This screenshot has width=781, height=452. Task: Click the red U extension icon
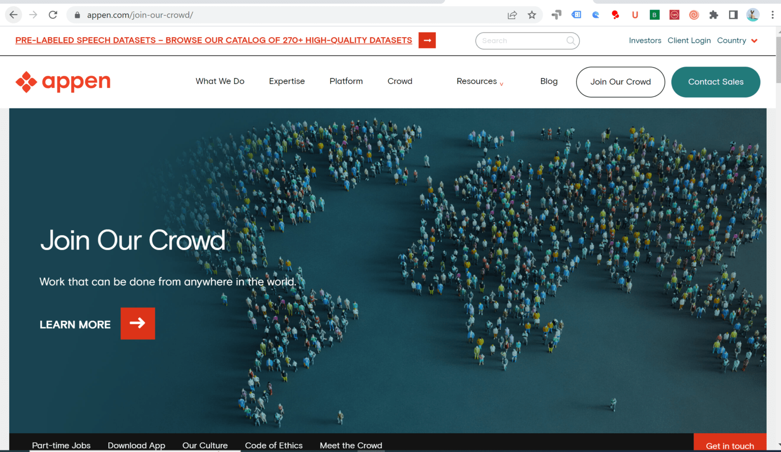point(635,15)
